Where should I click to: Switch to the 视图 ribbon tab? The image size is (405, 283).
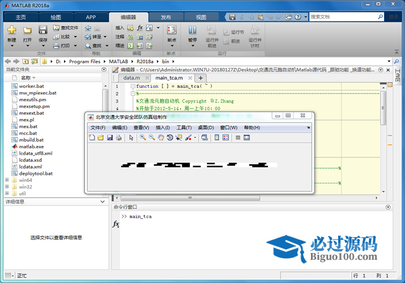pos(201,18)
